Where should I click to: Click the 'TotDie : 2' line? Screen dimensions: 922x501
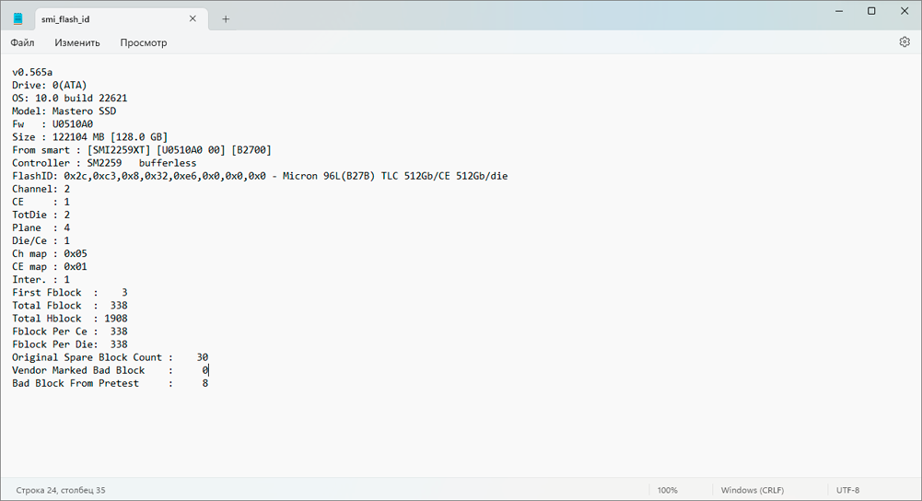pyautogui.click(x=41, y=215)
